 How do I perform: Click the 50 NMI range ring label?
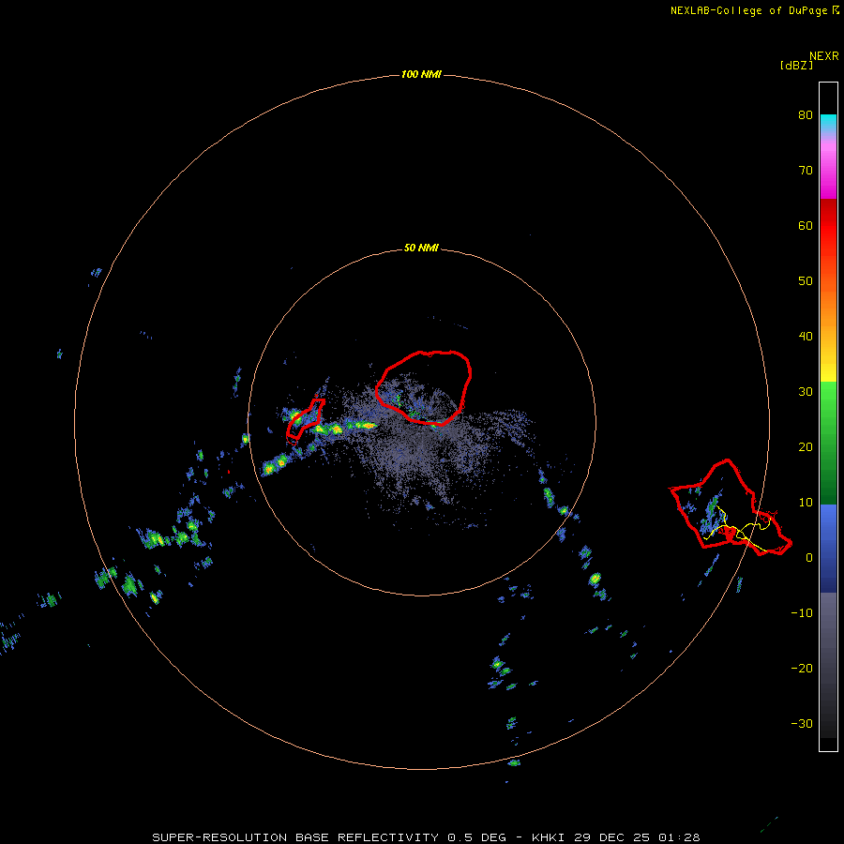(x=421, y=249)
